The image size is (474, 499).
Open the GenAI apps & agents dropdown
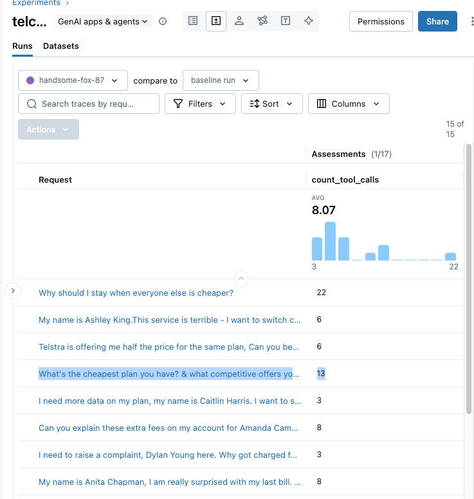[x=103, y=21]
